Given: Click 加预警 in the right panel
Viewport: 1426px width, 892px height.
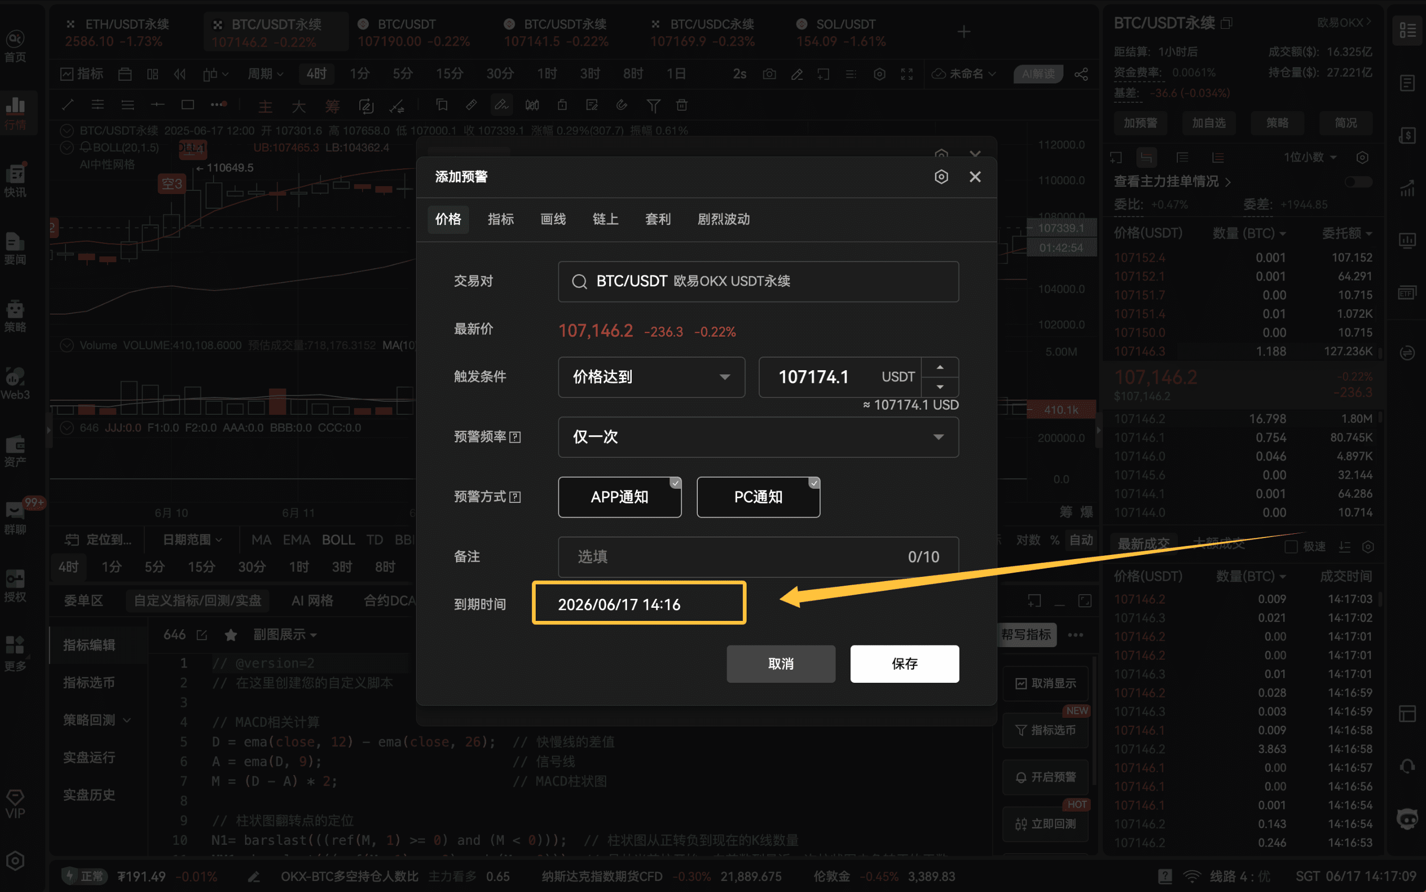Looking at the screenshot, I should click(1141, 123).
